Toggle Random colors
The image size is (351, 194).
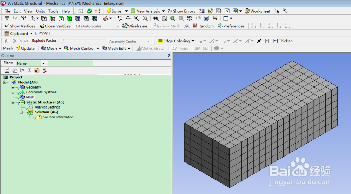pos(203,26)
